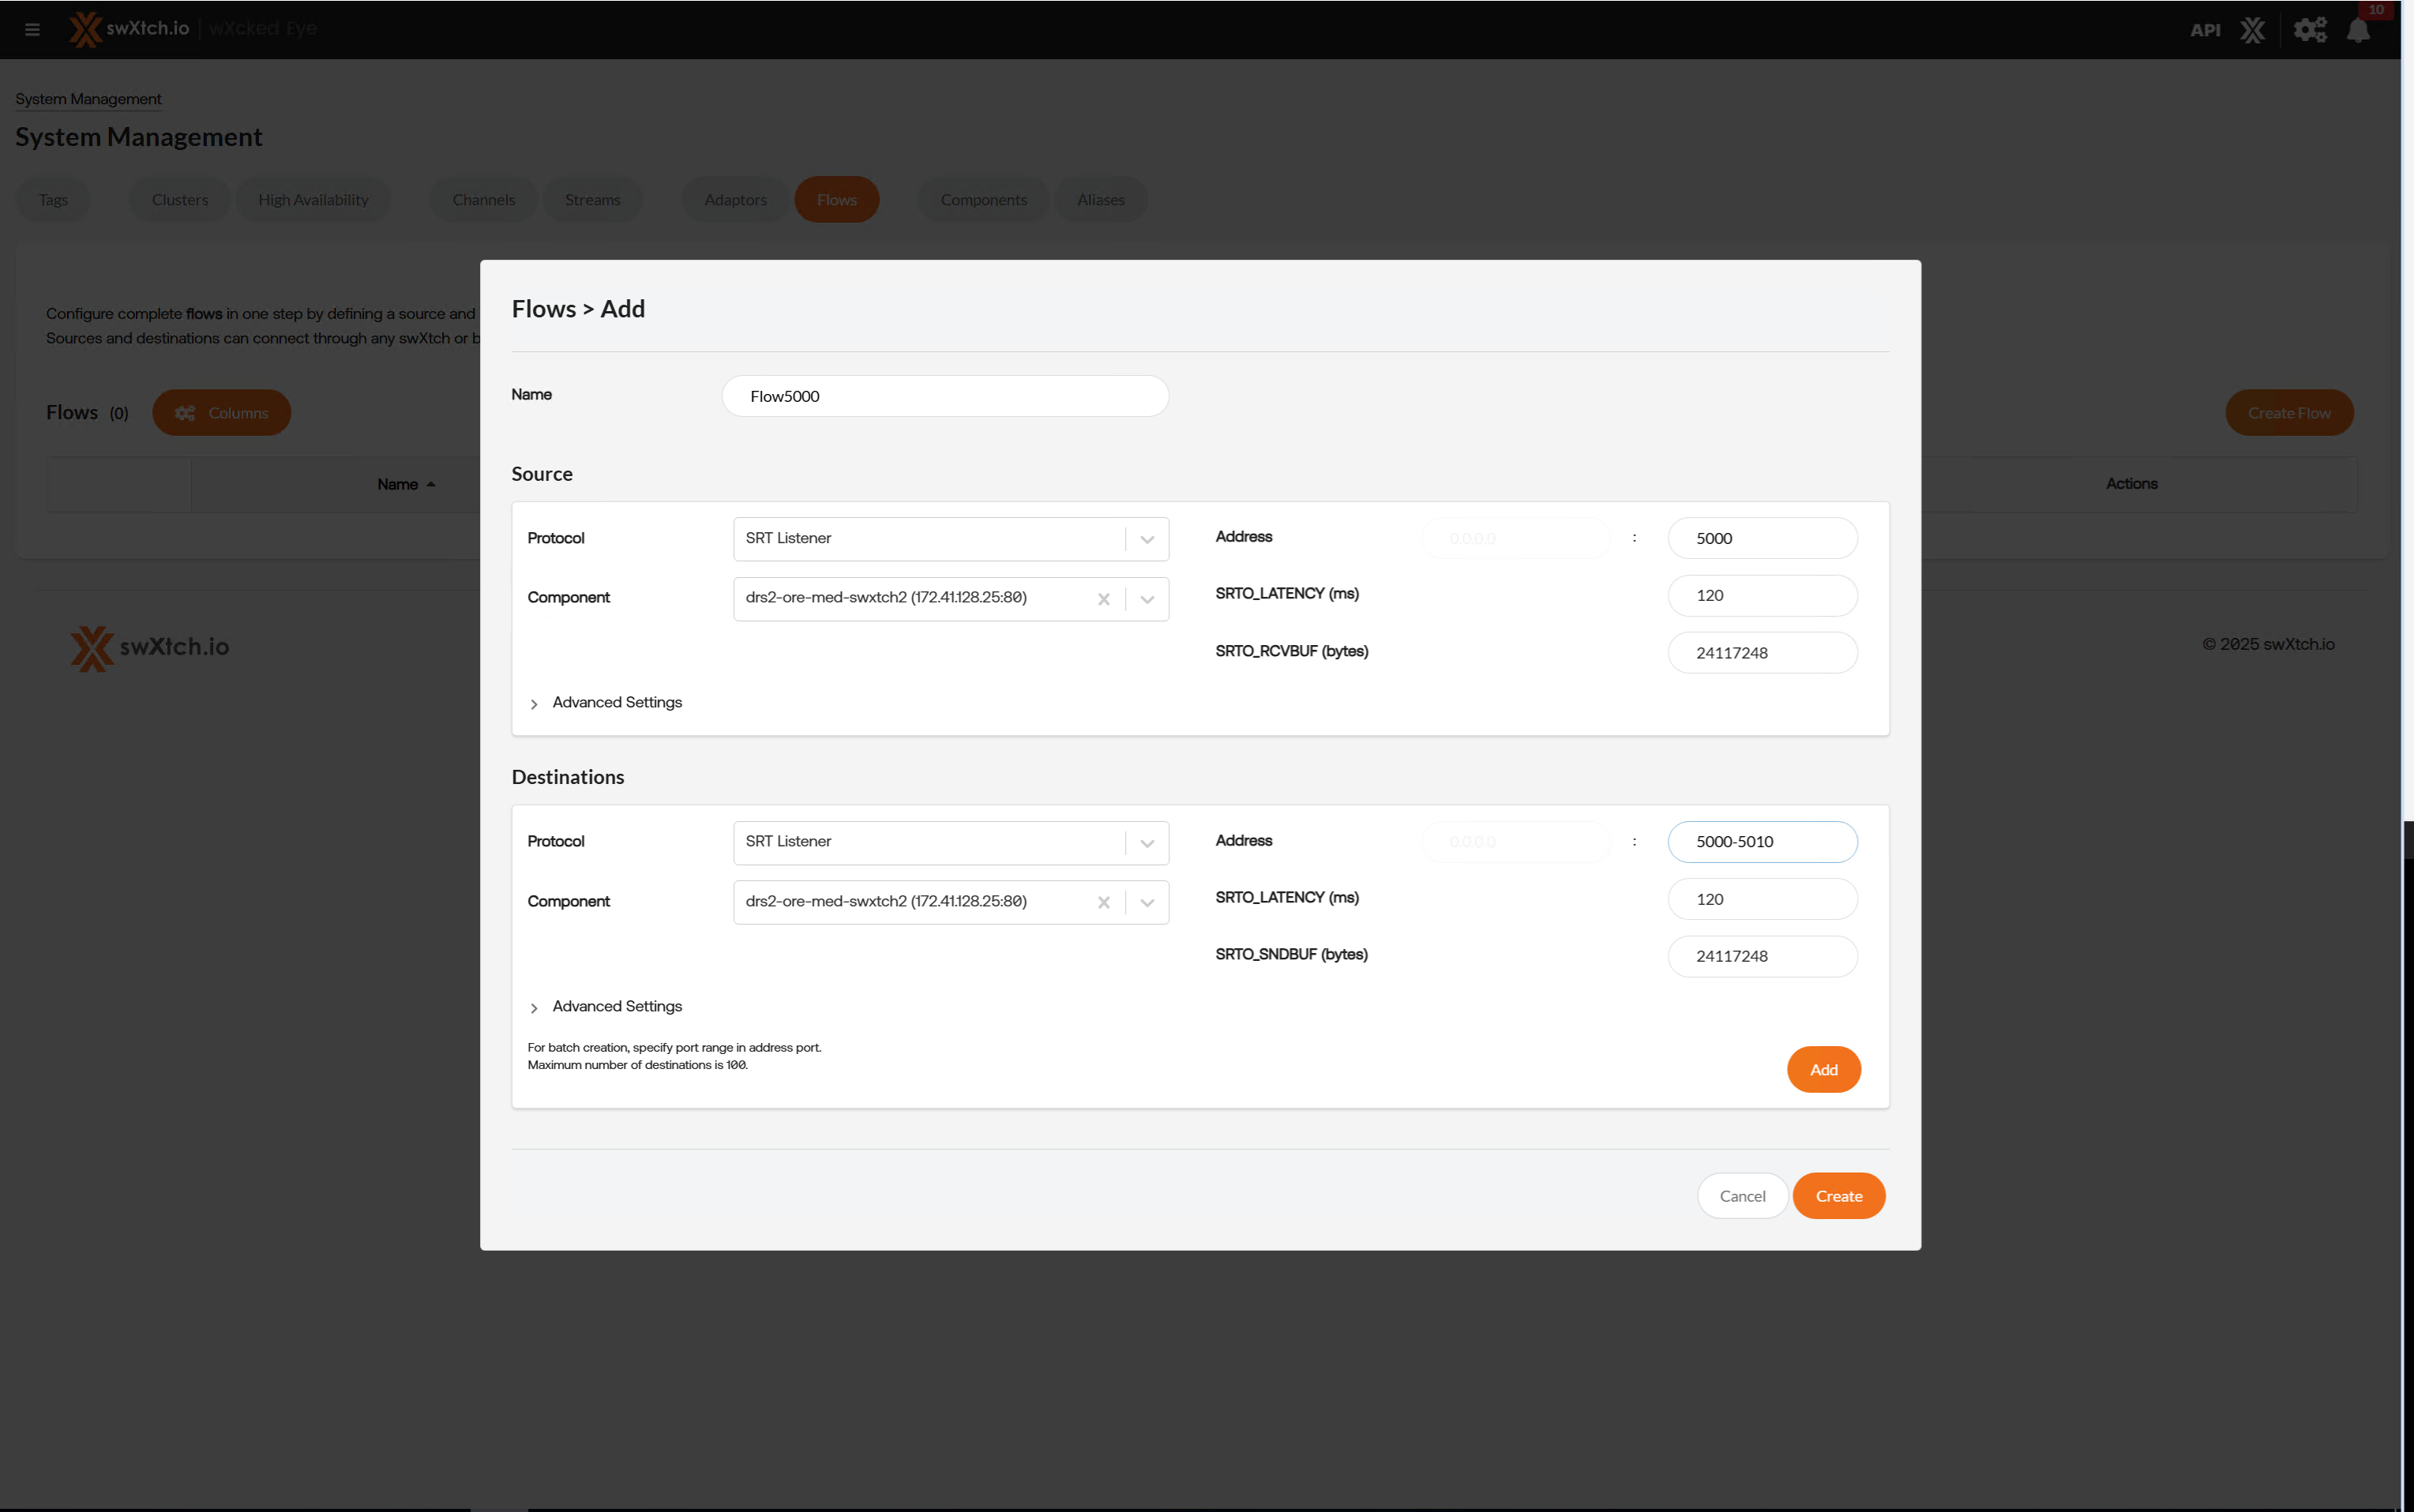The image size is (2414, 1512).
Task: Click the swXtch X logo icon in header
Action: pyautogui.click(x=2252, y=30)
